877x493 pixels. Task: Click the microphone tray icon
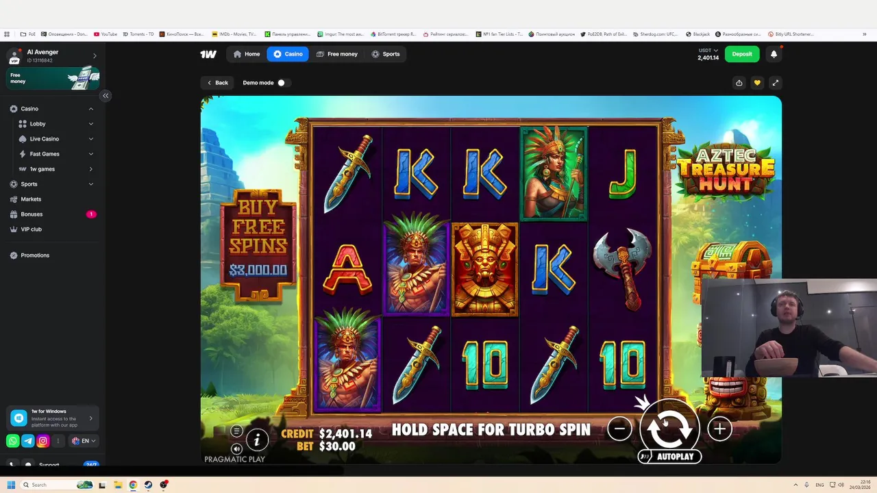(807, 485)
